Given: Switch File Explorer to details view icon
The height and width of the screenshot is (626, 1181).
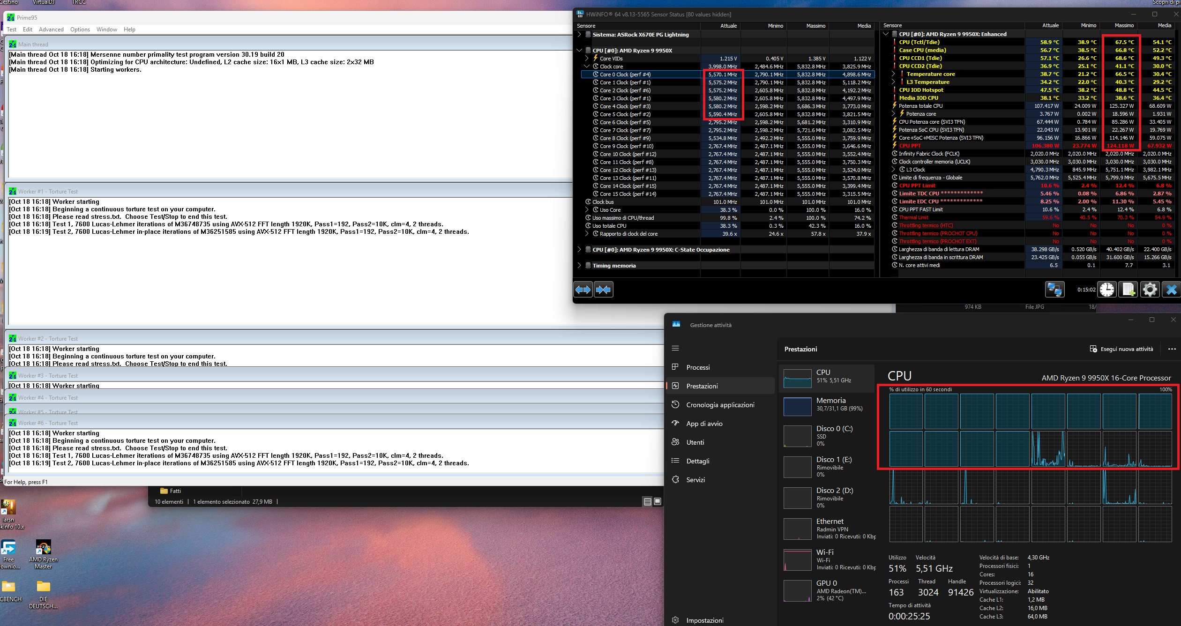Looking at the screenshot, I should [647, 502].
